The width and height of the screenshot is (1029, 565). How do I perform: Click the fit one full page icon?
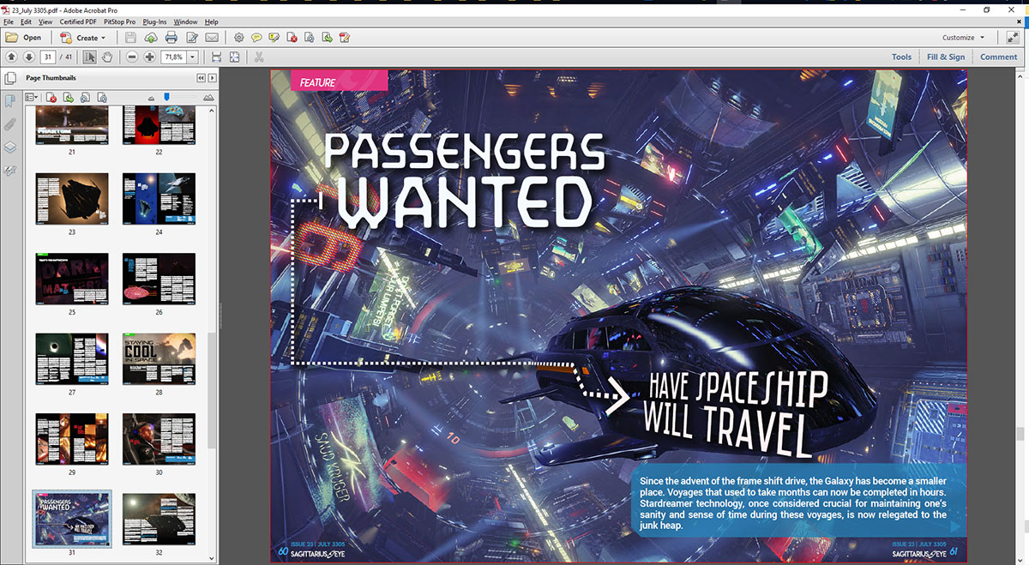(x=234, y=57)
